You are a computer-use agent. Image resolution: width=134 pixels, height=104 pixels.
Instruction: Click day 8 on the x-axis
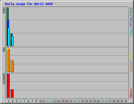point(36,101)
